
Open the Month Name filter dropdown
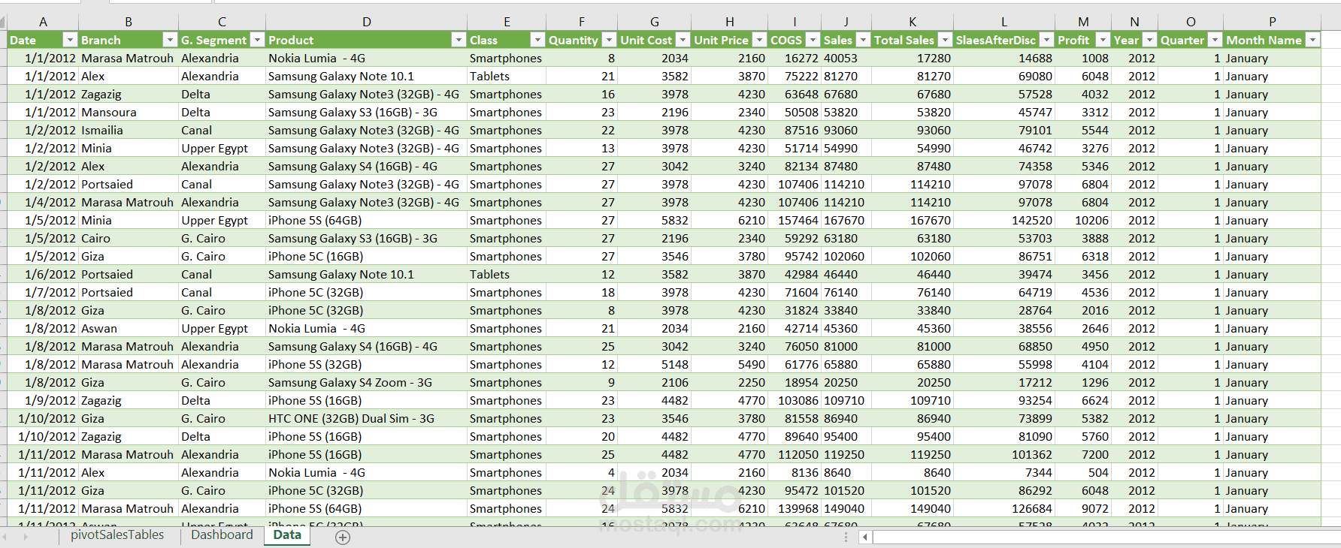(1312, 40)
